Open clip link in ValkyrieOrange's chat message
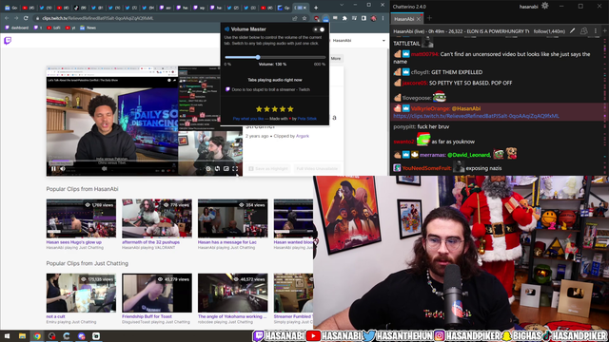 476,116
